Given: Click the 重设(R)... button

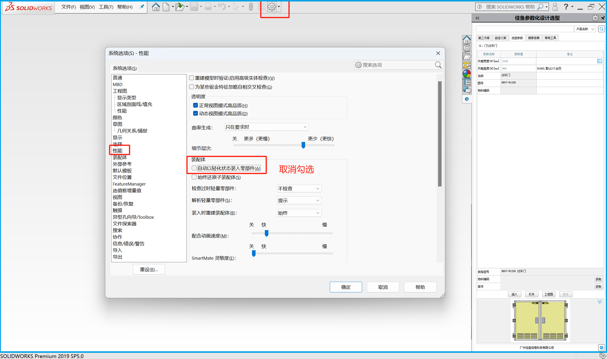Looking at the screenshot, I should [x=149, y=270].
